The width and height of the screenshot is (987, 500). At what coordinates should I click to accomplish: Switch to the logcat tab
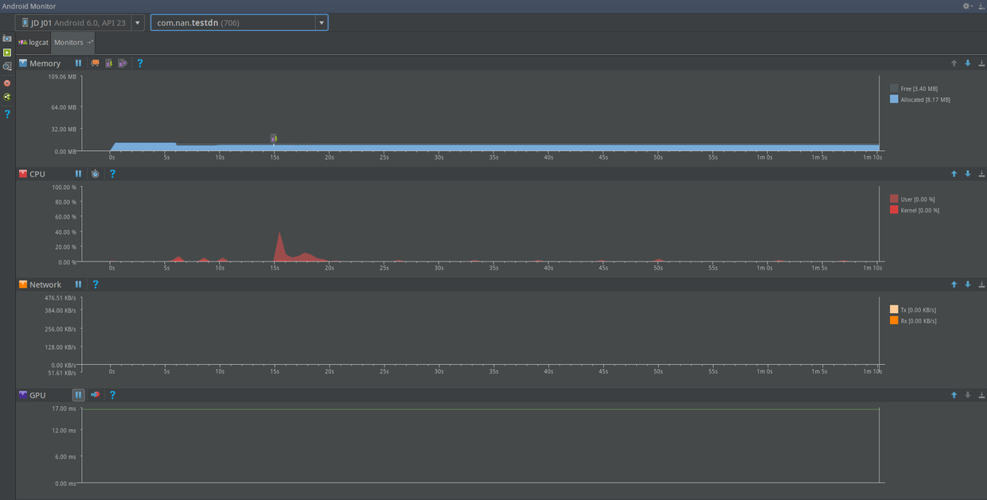click(34, 42)
